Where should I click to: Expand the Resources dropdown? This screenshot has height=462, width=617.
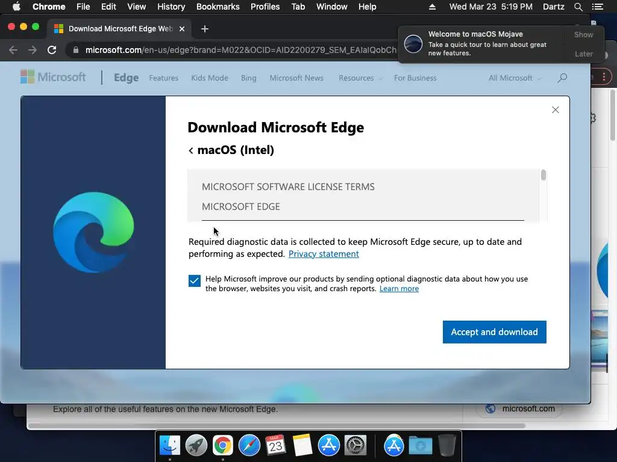tap(360, 78)
